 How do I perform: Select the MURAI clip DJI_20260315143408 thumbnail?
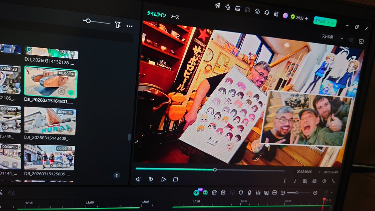[x=50, y=121]
